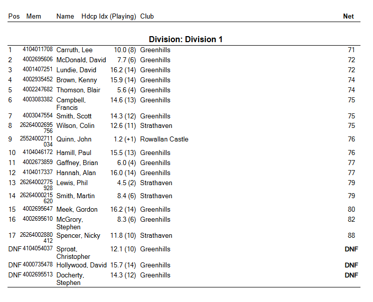This screenshot has width=373, height=302.
Task: Select Wilson, Colin's name
Action: tap(75, 126)
